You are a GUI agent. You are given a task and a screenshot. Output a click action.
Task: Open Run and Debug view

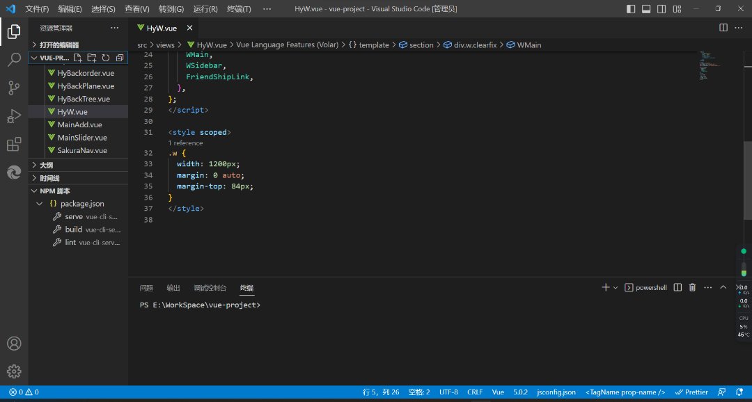click(x=14, y=116)
